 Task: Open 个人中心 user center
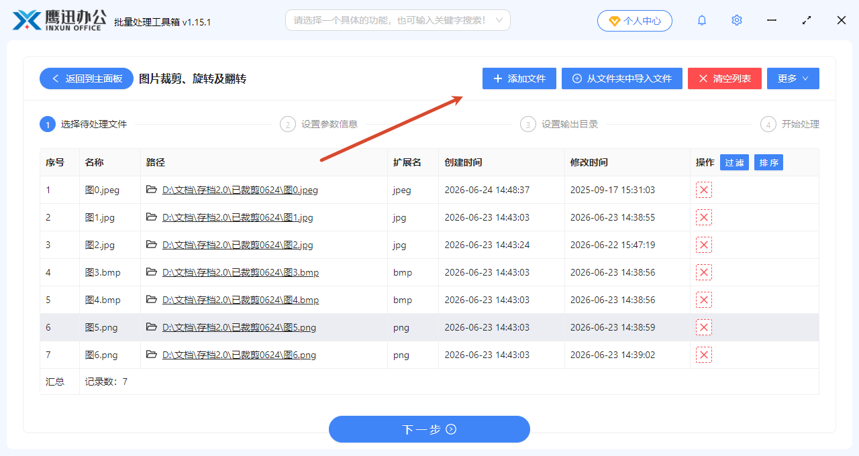pyautogui.click(x=635, y=21)
